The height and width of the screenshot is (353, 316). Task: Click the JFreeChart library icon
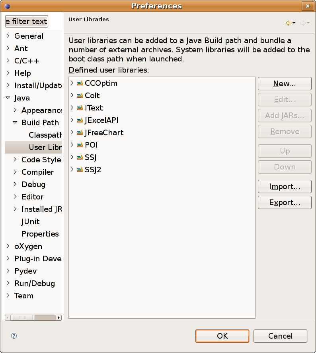(x=80, y=133)
